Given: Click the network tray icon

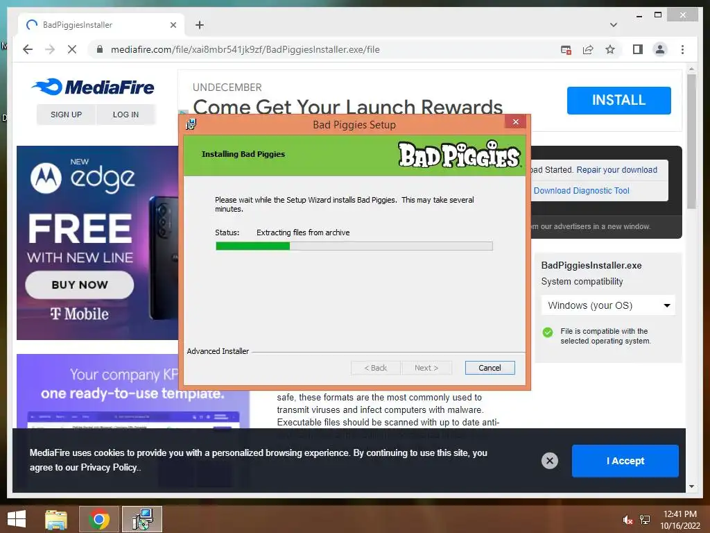Looking at the screenshot, I should coord(645,520).
